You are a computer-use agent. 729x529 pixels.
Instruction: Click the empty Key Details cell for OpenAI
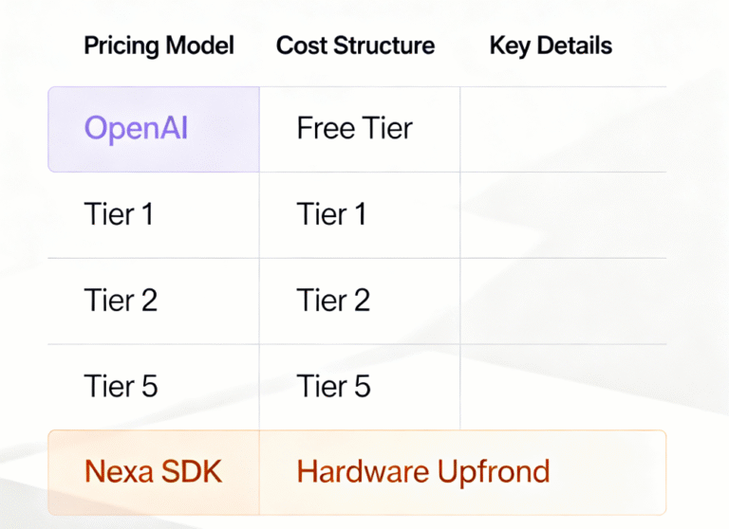[x=562, y=129]
